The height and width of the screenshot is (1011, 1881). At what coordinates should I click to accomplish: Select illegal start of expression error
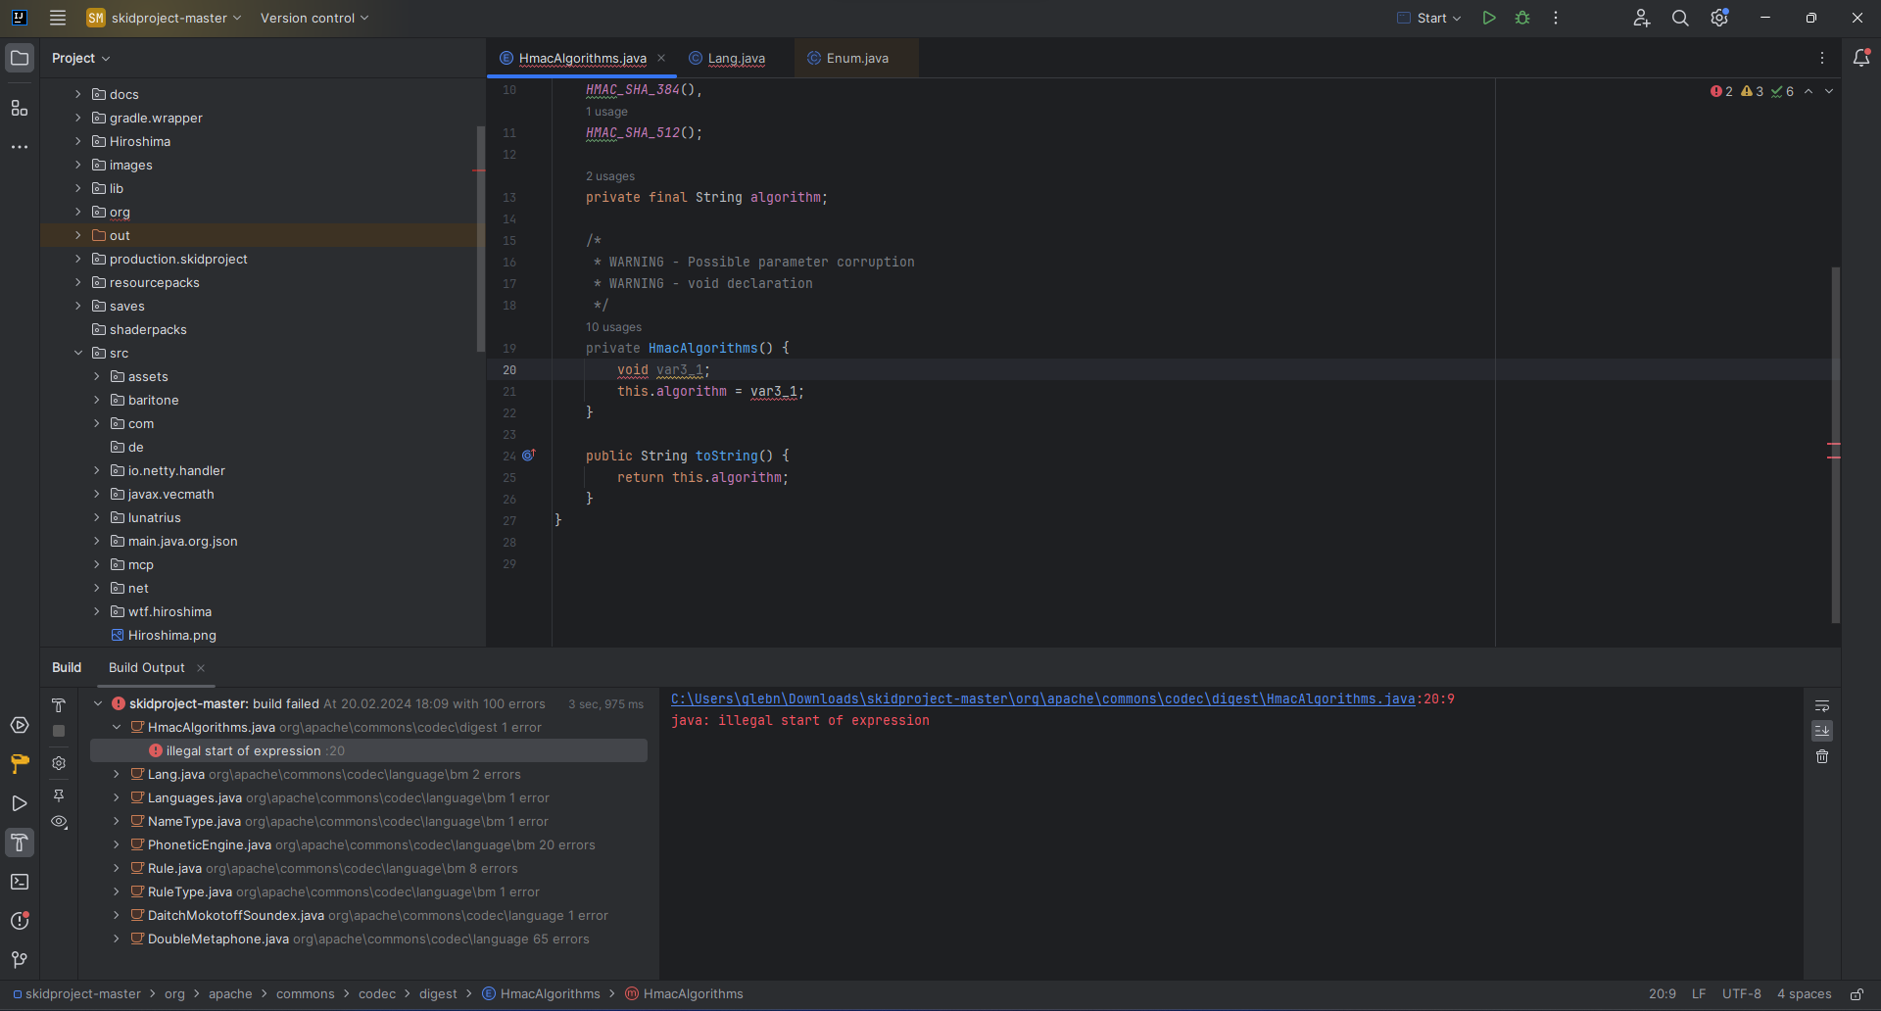point(368,750)
